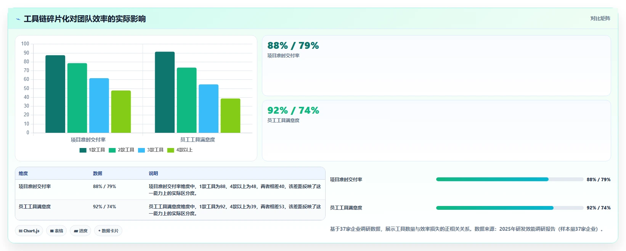Click the dark teal 1款工具 bar for 项目准时交付率
Screen dimensions: 626x251
[x=55, y=94]
